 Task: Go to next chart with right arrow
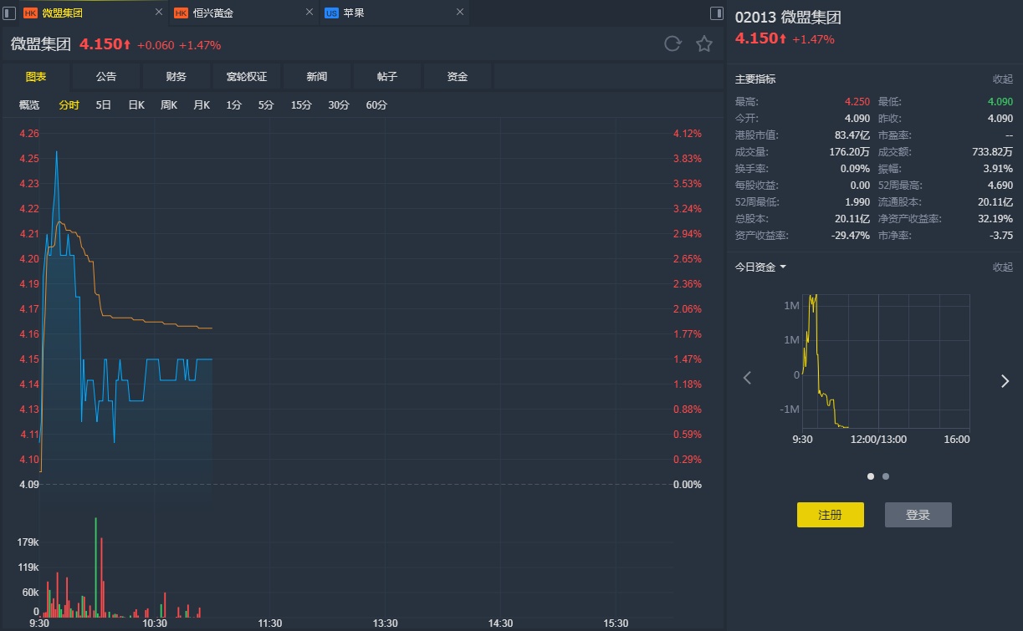coord(1005,381)
